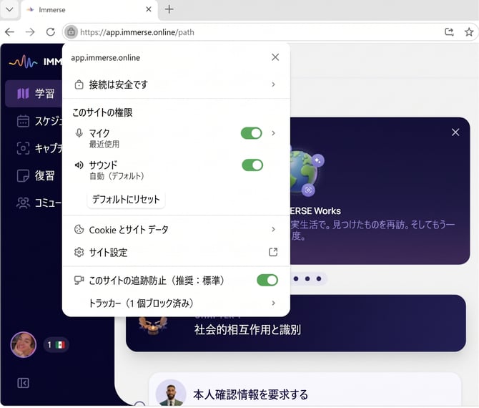Go back with browser back arrow

click(10, 31)
